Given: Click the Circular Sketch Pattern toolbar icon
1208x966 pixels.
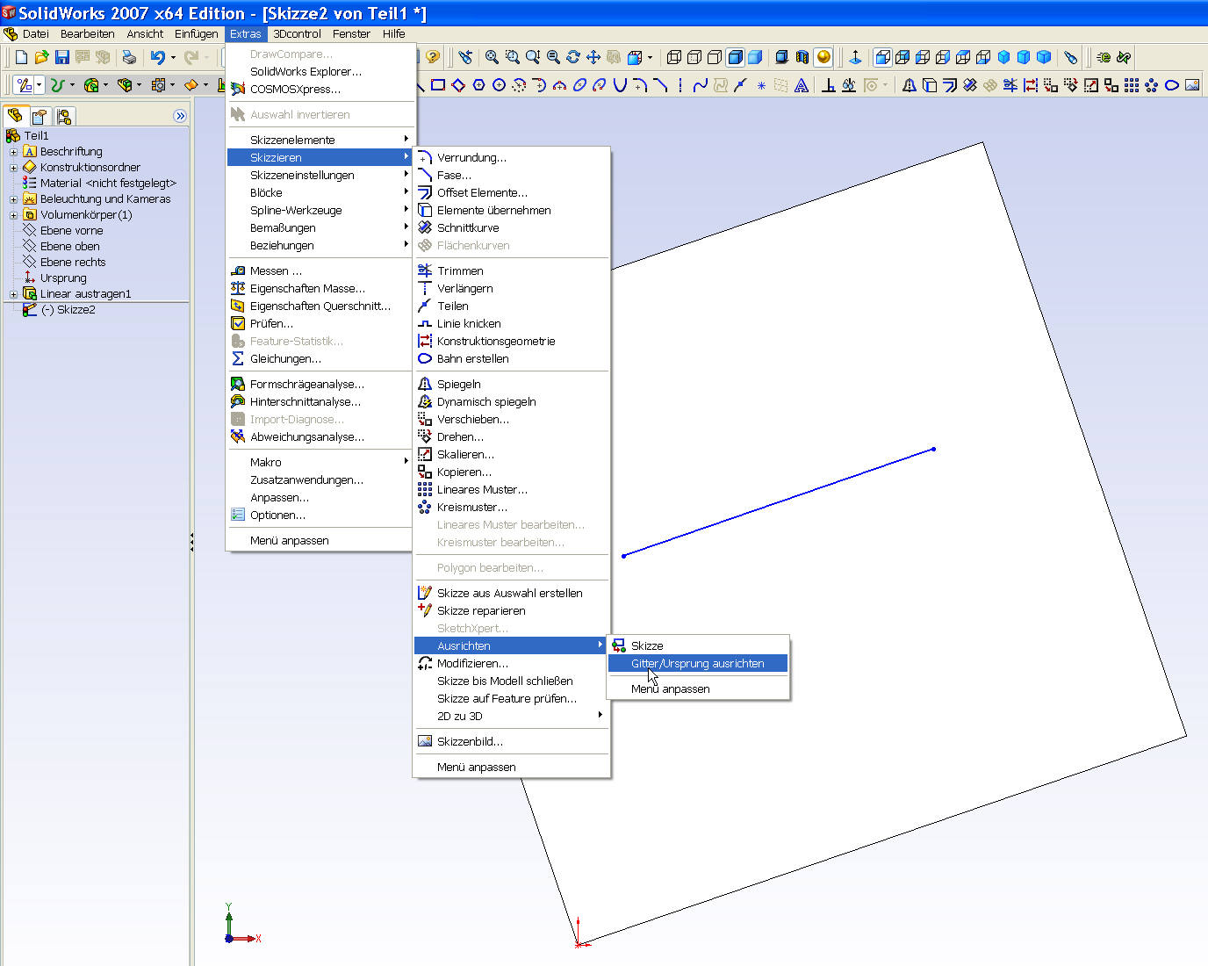Looking at the screenshot, I should [1152, 85].
